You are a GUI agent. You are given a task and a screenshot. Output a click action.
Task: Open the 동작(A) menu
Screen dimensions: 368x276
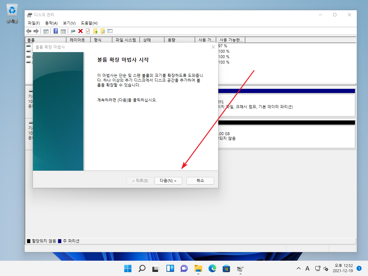51,23
